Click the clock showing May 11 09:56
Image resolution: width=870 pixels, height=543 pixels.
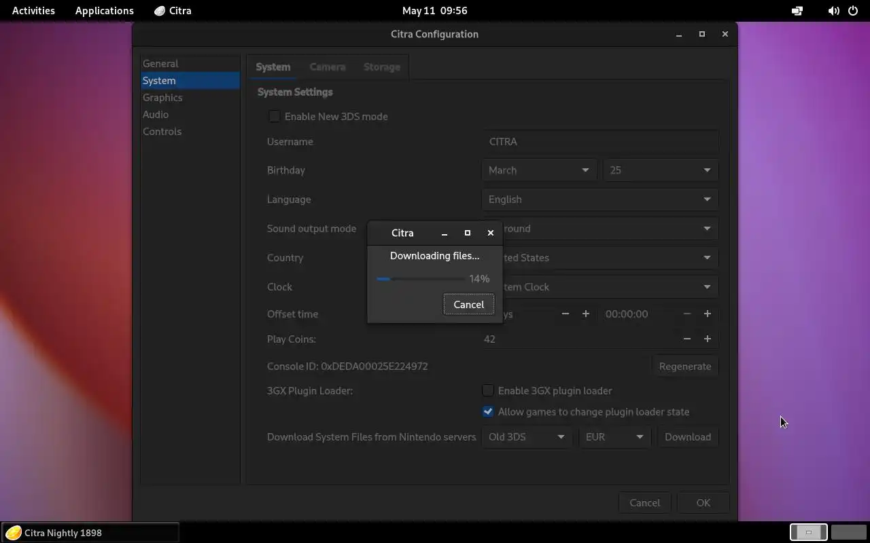(434, 11)
